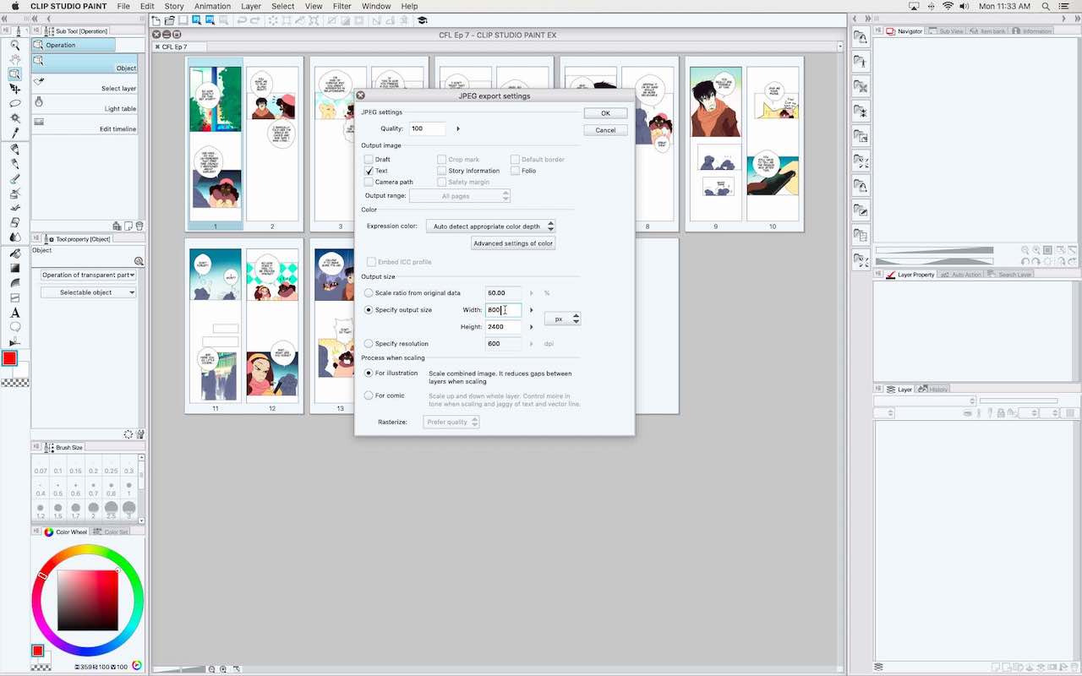Select the Eyedropper tool
Viewport: 1082px width, 676px height.
point(15,133)
